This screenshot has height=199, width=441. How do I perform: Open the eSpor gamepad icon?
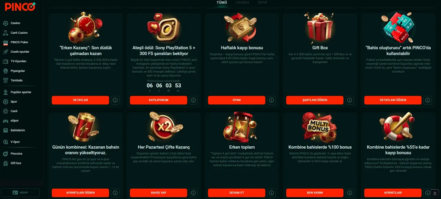[6, 121]
